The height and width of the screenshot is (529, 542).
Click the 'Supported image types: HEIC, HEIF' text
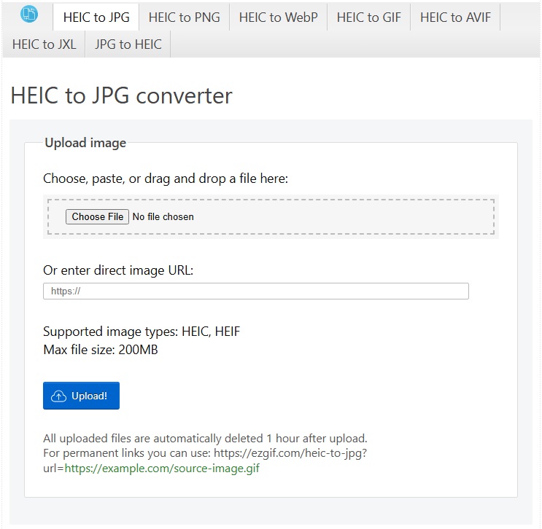coord(142,332)
